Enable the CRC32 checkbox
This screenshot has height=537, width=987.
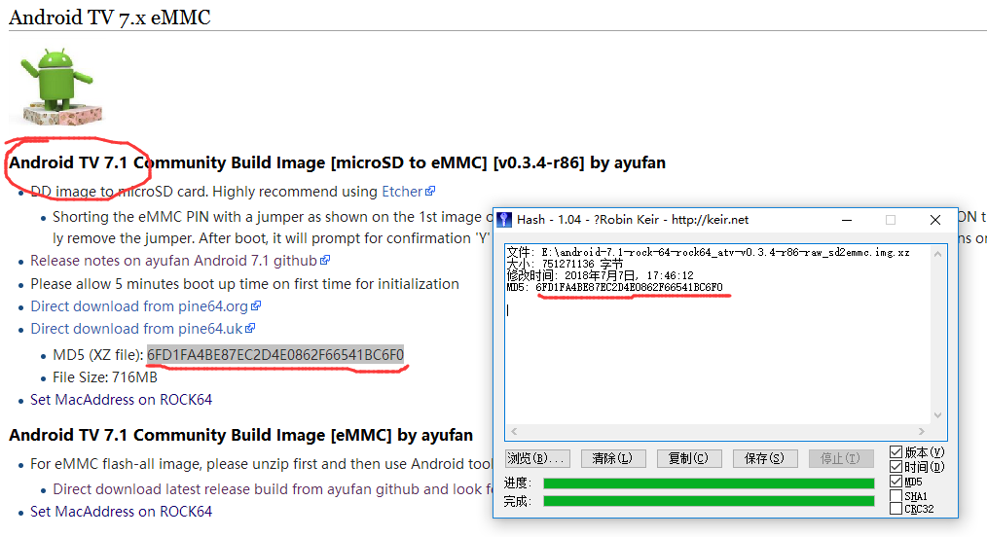click(x=896, y=509)
